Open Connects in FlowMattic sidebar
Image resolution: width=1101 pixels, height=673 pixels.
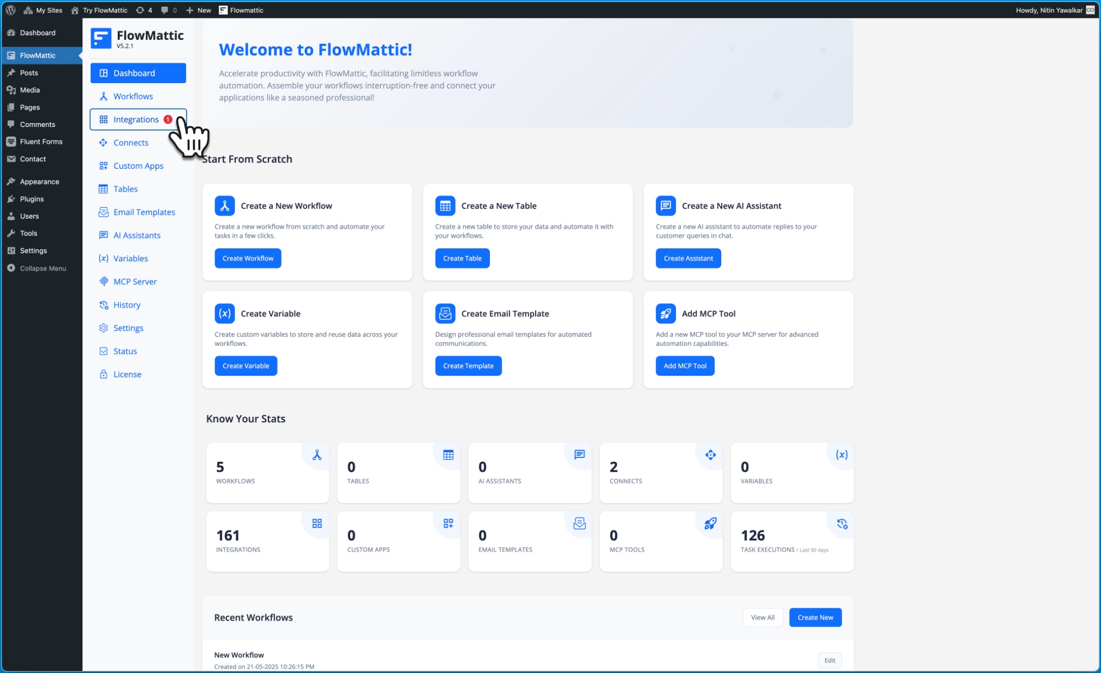coord(138,143)
